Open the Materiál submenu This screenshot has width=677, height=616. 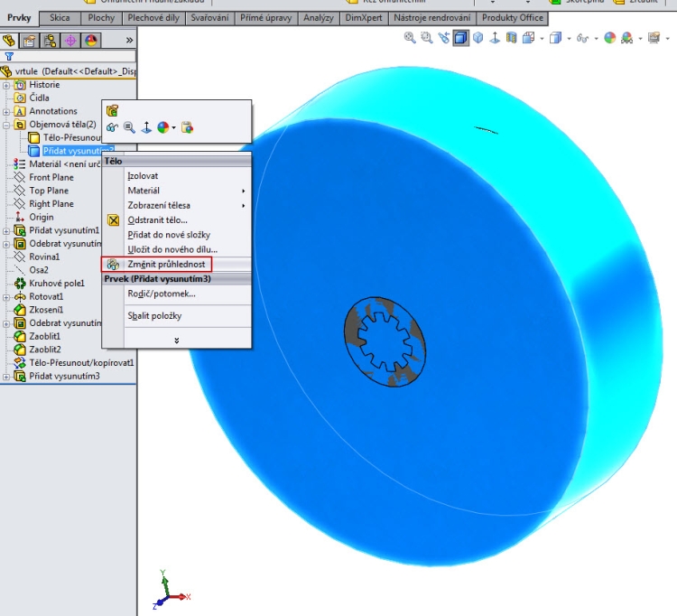[177, 191]
